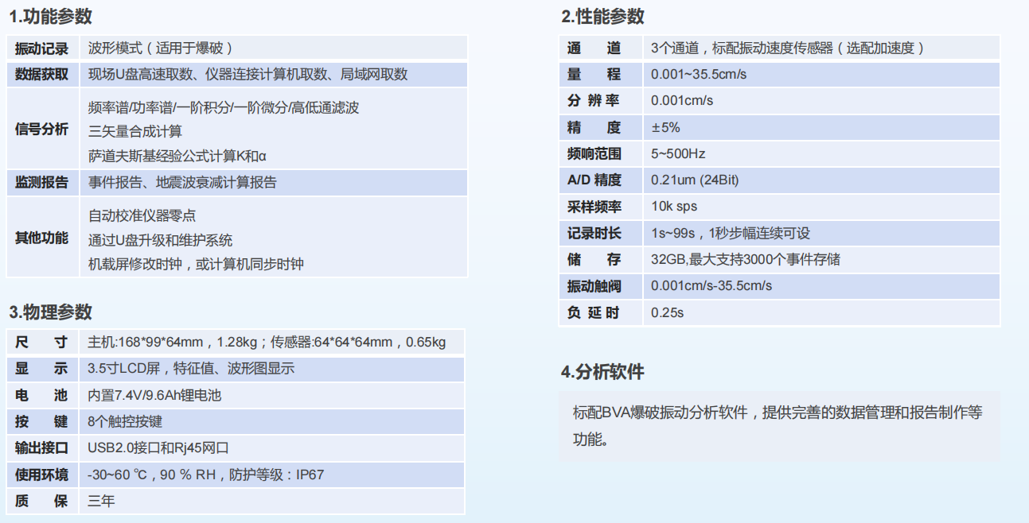Click the A/D 精度 label cell
Image resolution: width=1029 pixels, height=523 pixels.
(594, 180)
